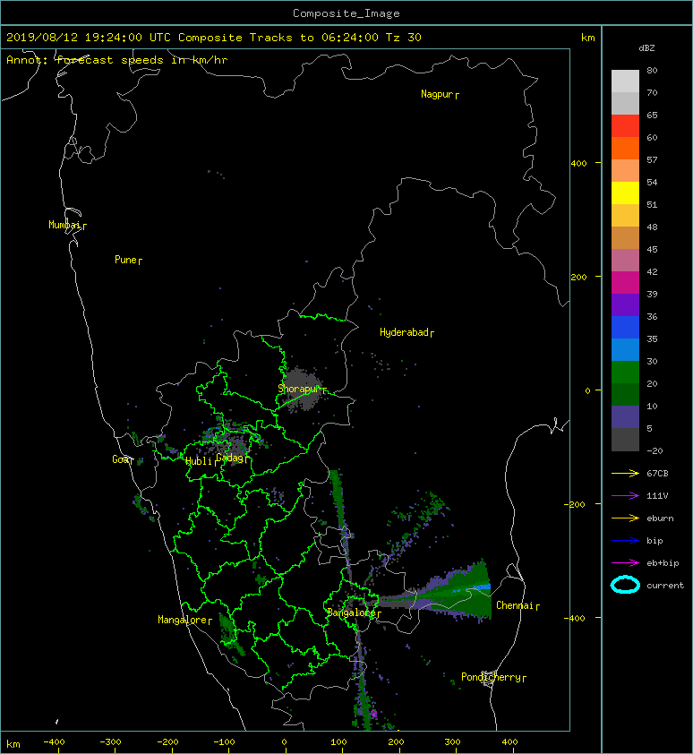Click the dBZ legend heading
This screenshot has width=693, height=754.
pyautogui.click(x=646, y=48)
